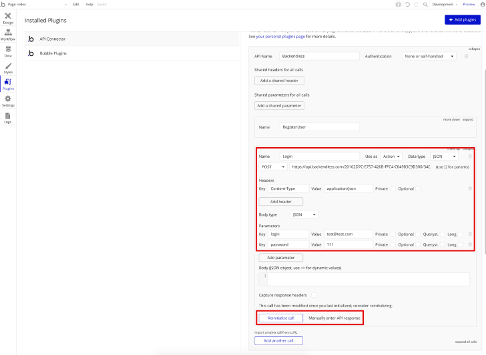Click the undo arrow in top bar
486x355 pixels.
click(x=407, y=4)
